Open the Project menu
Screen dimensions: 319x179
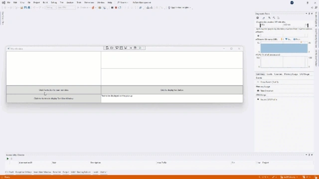[x=36, y=2]
